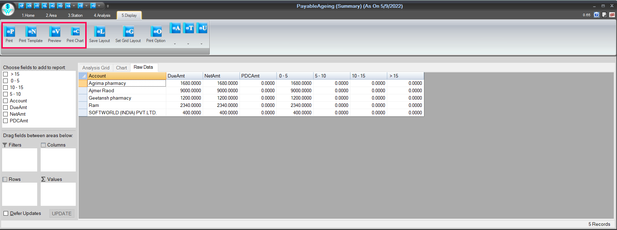Screen dimensions: 617x230
Task: Click the Print Chart icon
Action: (75, 32)
